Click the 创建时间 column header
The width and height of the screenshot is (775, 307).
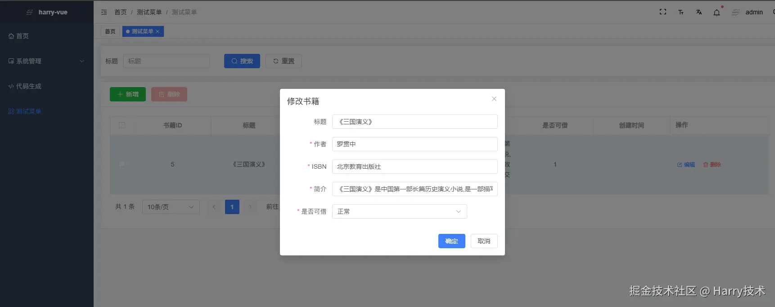tap(631, 125)
